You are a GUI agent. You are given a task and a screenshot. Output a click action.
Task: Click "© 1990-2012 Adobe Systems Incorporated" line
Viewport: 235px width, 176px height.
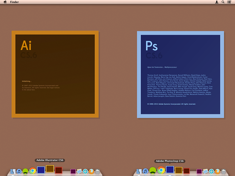(x=172, y=104)
